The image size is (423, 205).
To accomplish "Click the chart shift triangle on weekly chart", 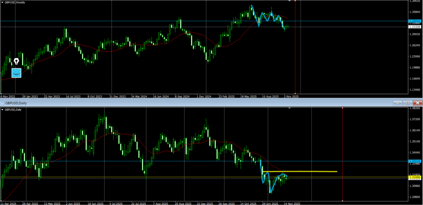I will click(x=289, y=1).
